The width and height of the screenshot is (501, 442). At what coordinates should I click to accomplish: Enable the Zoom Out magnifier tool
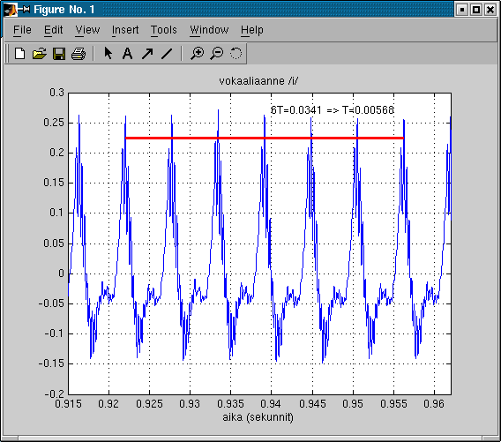point(217,53)
